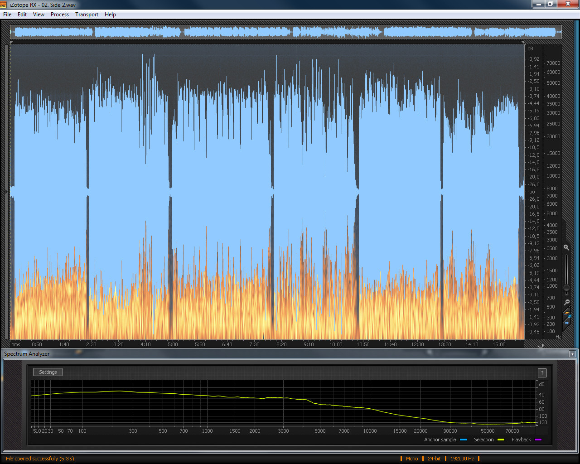The height and width of the screenshot is (464, 580).
Task: Expand the View menu
Action: tap(39, 14)
